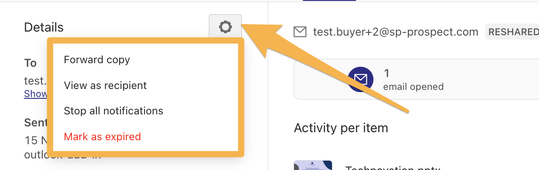Click the red Mark as expired option
This screenshot has height=170, width=539.
[102, 137]
